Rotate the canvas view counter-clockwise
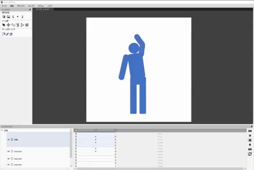 [x=13, y=17]
